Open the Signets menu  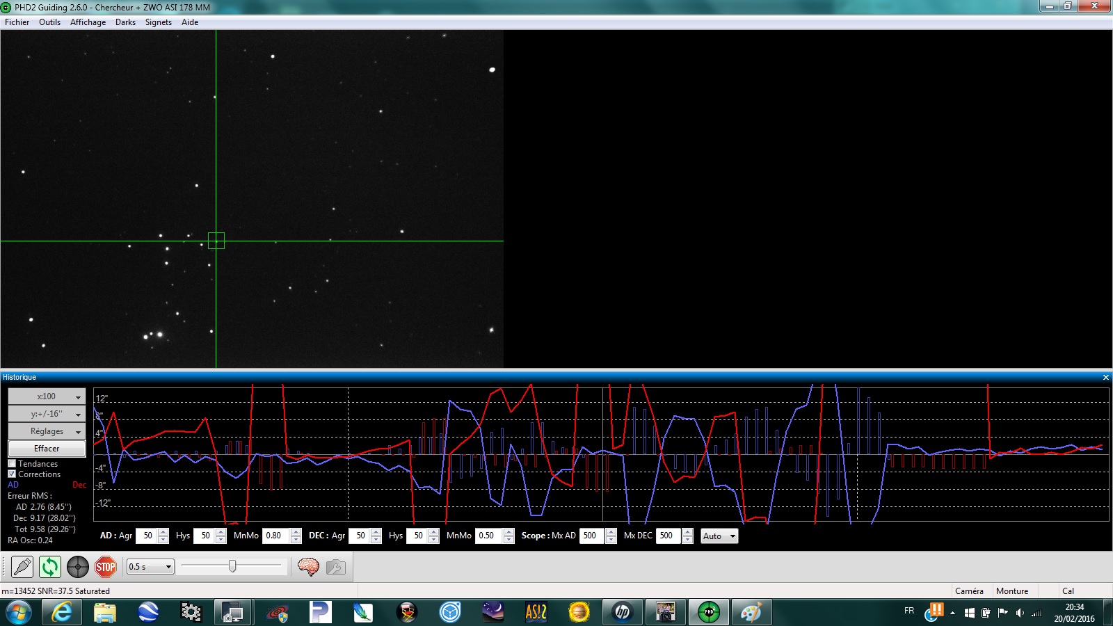tap(159, 22)
